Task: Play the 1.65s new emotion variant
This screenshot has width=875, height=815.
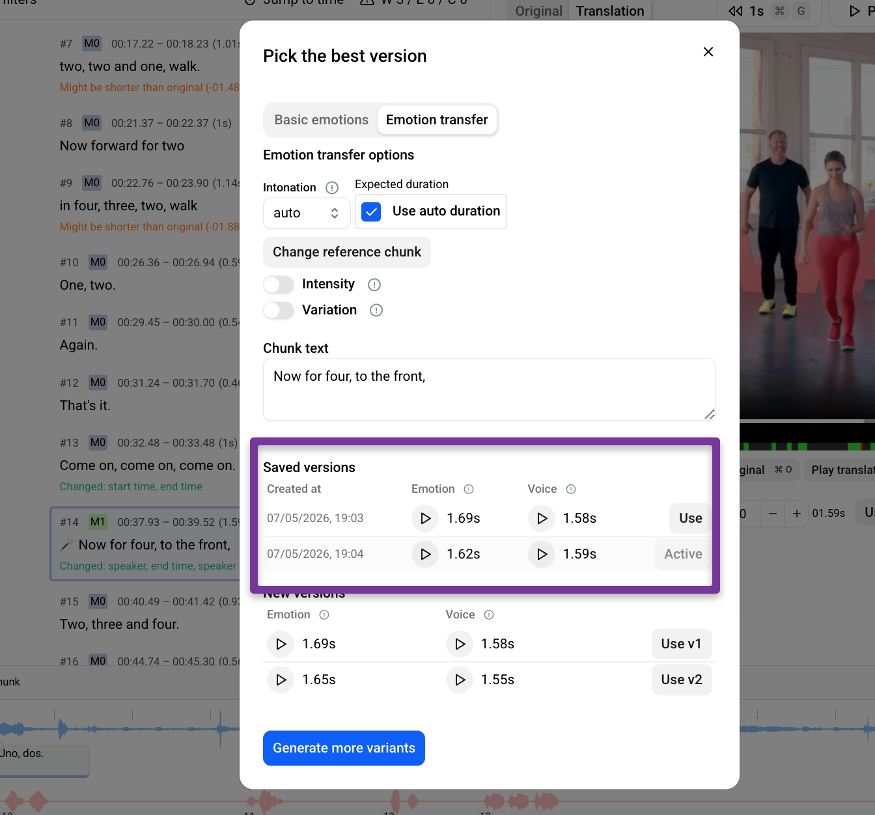Action: coord(281,680)
